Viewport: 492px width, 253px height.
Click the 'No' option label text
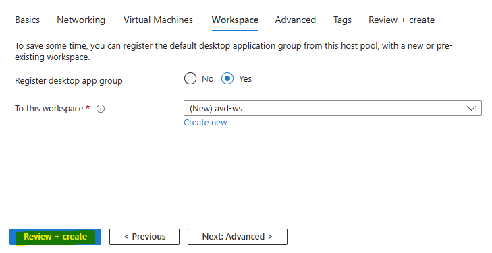(208, 79)
